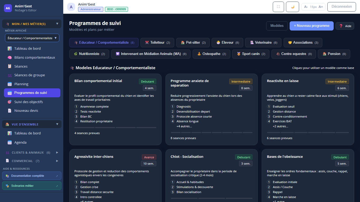Click the Séances de groupe icon

point(9,75)
